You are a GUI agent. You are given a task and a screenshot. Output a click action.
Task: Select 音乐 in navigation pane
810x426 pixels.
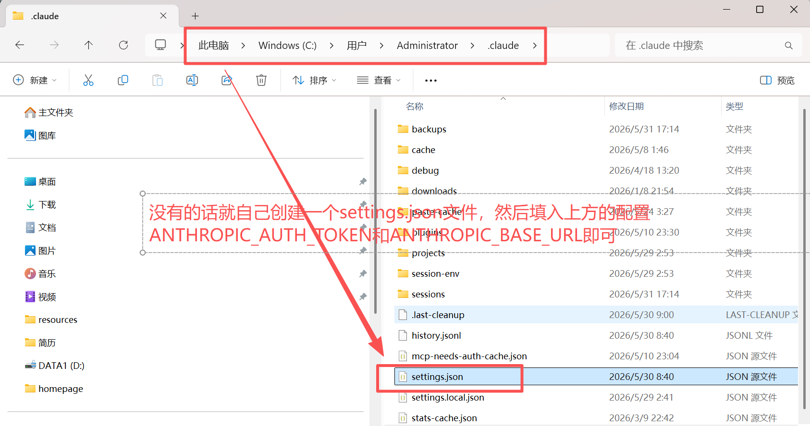(40, 273)
